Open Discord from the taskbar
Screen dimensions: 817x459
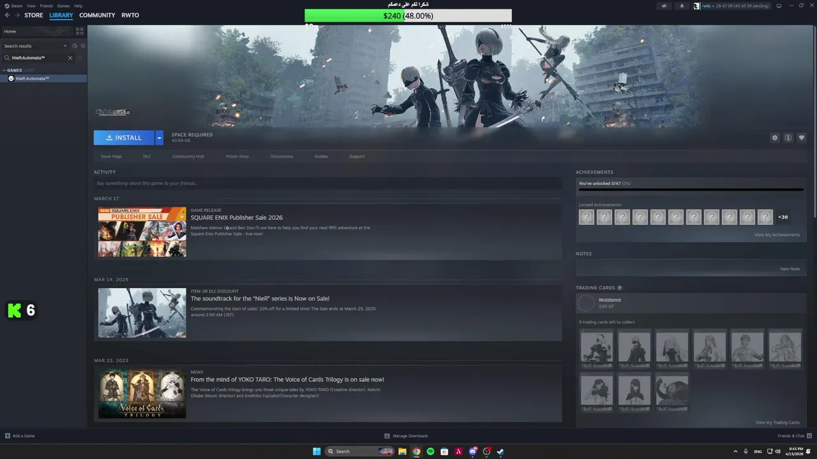(x=472, y=451)
